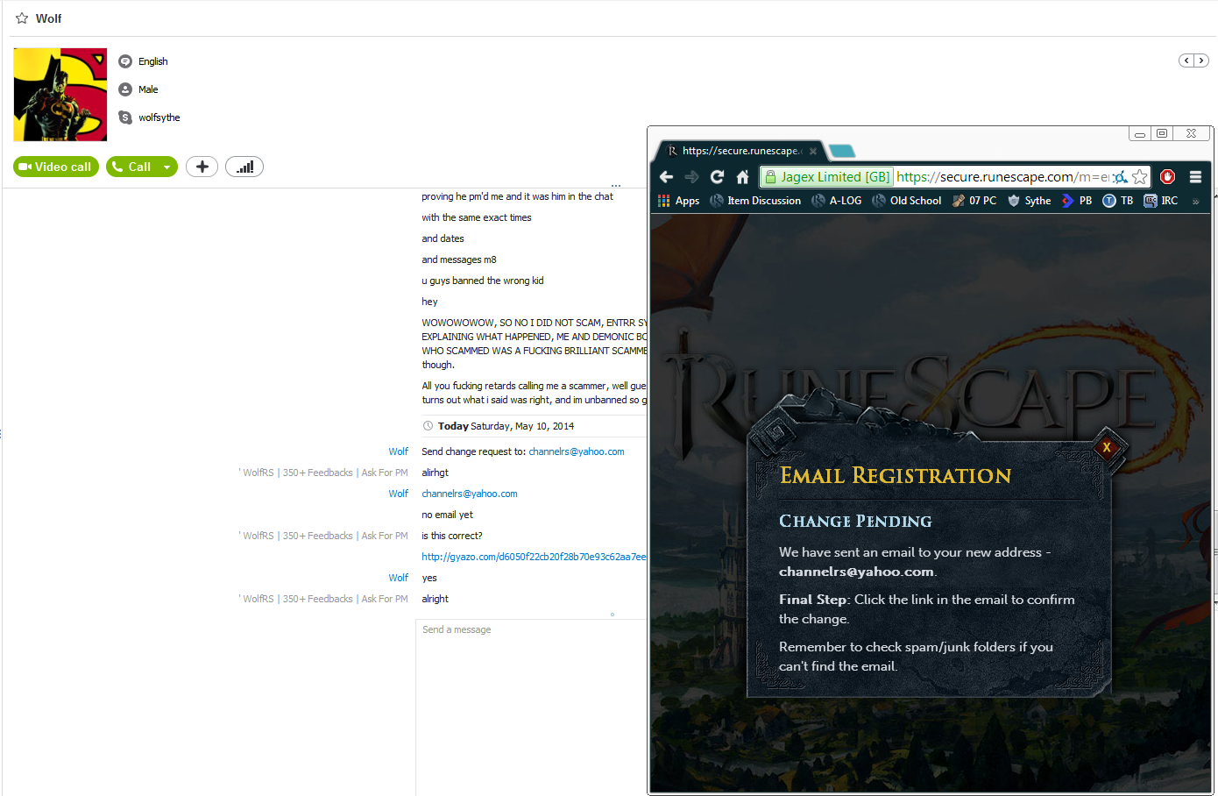Open the Item Discussion bookmark

(x=755, y=201)
